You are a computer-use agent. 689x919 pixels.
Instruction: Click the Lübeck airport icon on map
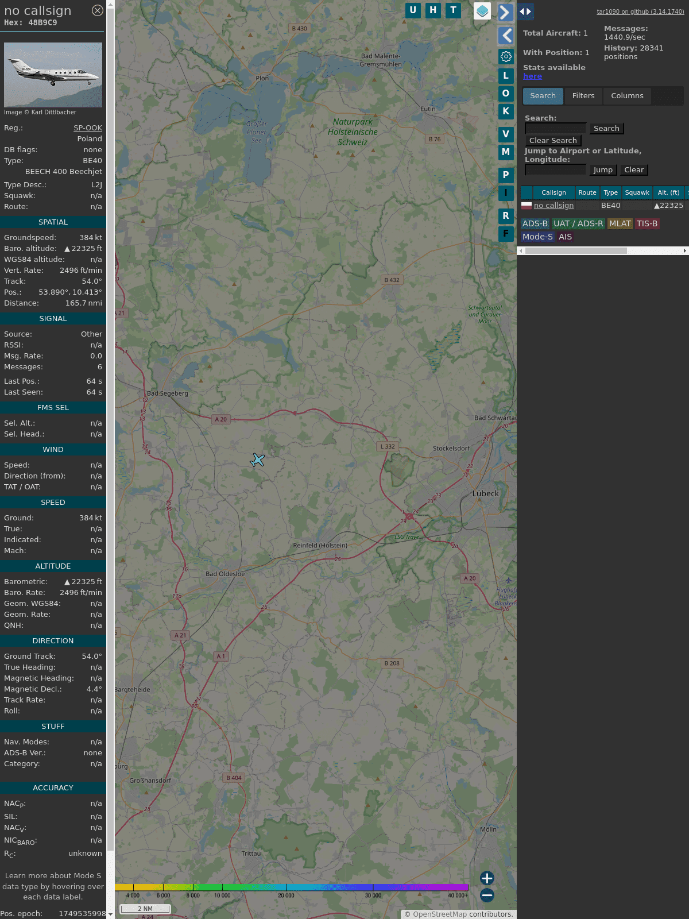coord(508,581)
